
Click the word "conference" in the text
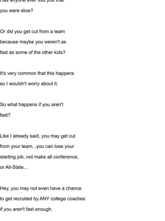click(65, 157)
